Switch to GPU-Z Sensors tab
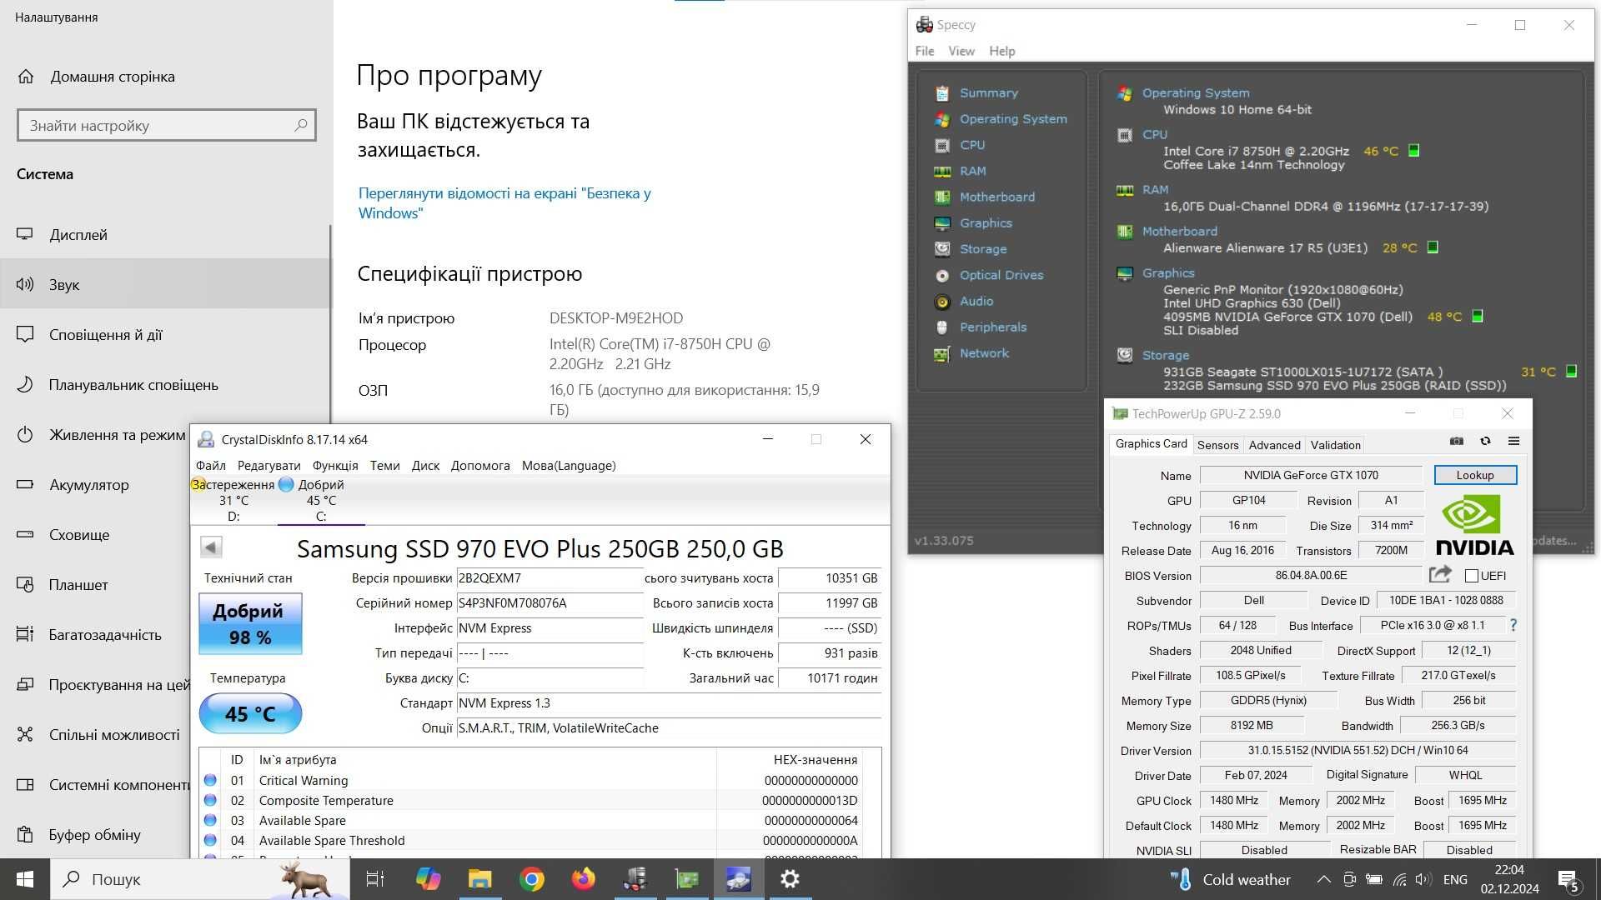This screenshot has width=1601, height=900. [1217, 445]
